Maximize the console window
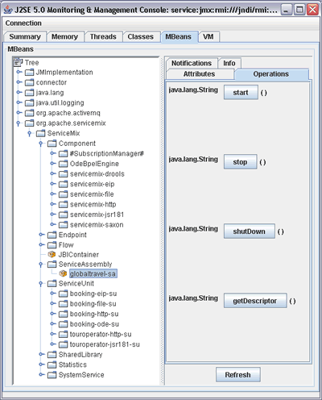Screen dimensions: 322x400 (299, 10)
